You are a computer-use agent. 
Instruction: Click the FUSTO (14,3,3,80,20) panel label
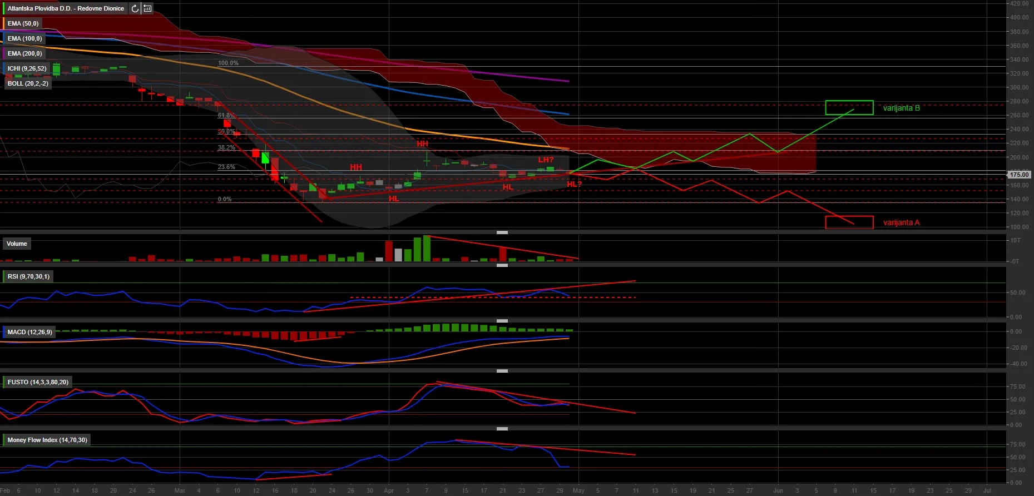[38, 382]
